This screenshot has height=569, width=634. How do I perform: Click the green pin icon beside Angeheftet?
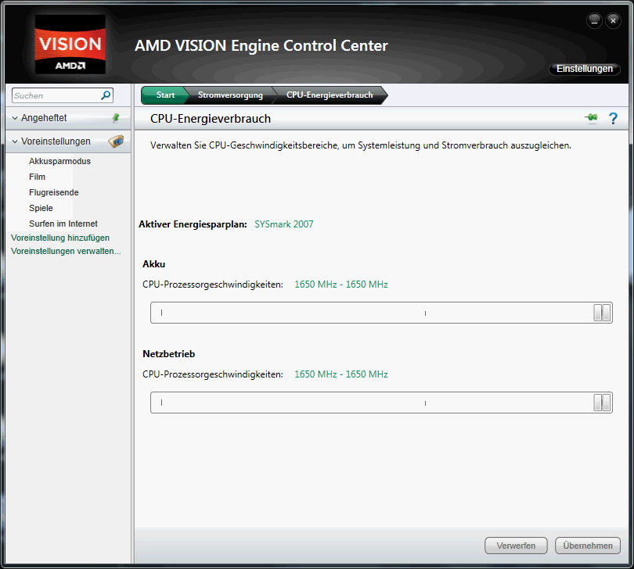[x=116, y=118]
